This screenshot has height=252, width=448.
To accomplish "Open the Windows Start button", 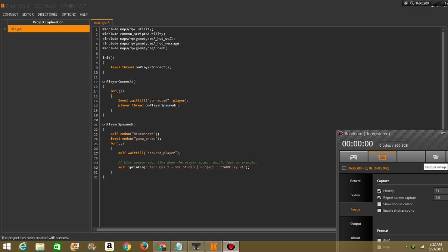I will (7, 247).
